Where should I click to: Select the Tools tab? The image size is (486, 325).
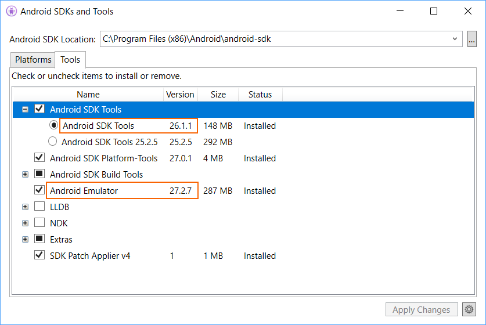coord(70,60)
